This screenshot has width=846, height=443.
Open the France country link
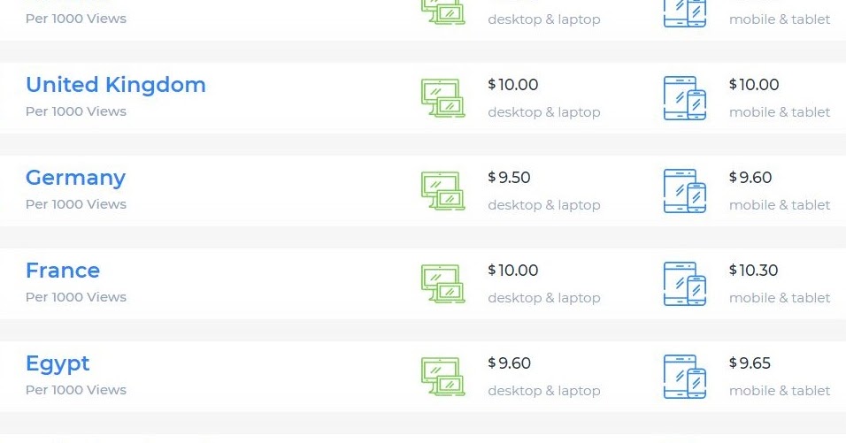pos(63,271)
